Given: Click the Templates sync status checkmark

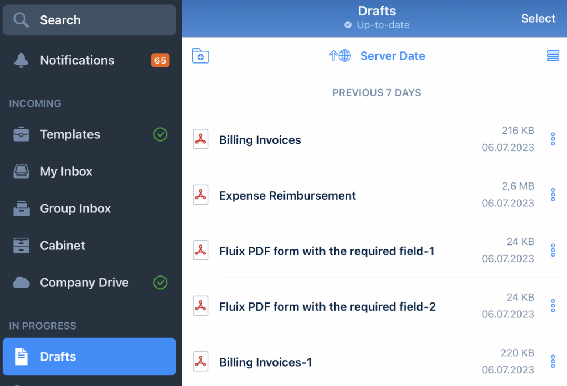Looking at the screenshot, I should pyautogui.click(x=160, y=134).
